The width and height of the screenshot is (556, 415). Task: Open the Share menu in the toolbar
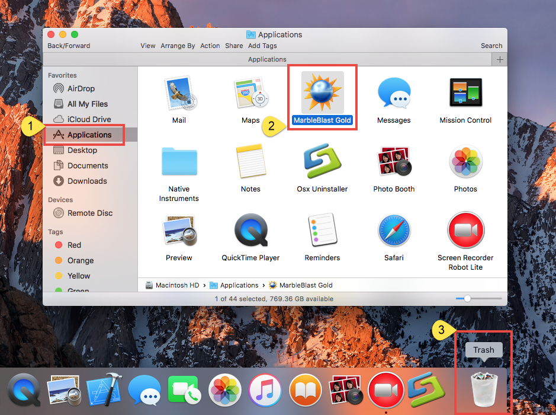(234, 45)
